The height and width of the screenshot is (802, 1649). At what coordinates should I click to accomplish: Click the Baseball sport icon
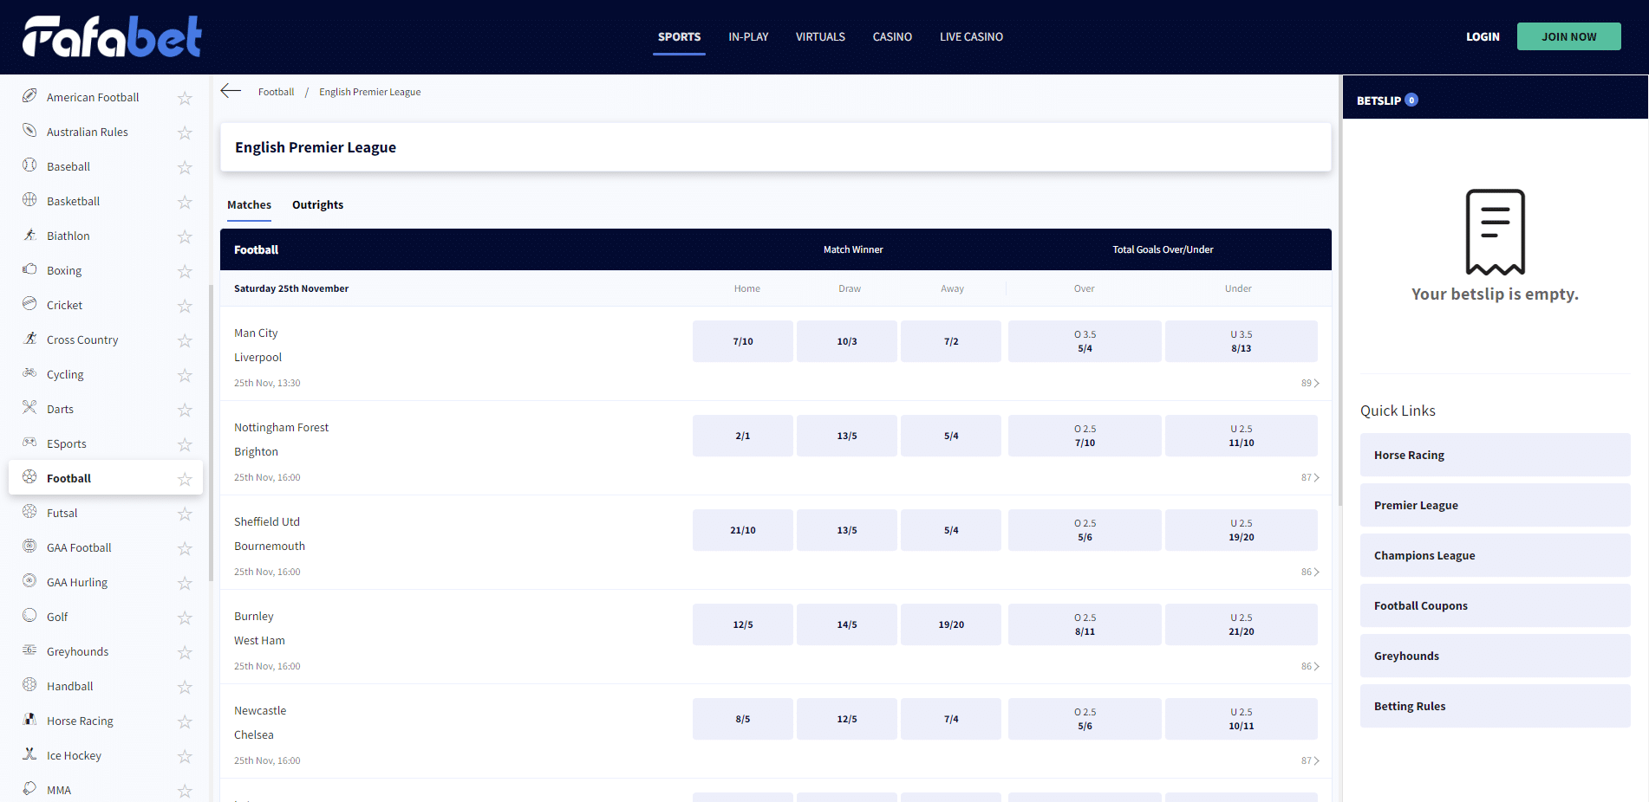coord(29,165)
